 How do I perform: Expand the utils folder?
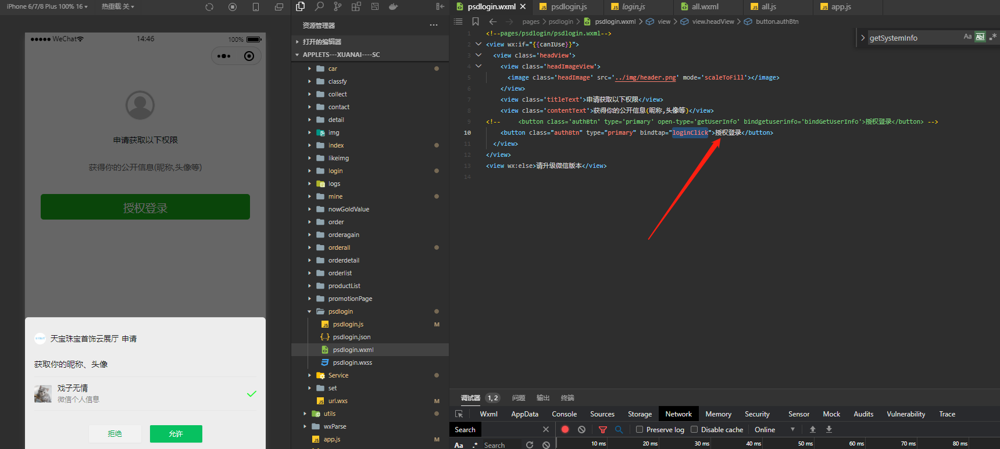point(370,414)
